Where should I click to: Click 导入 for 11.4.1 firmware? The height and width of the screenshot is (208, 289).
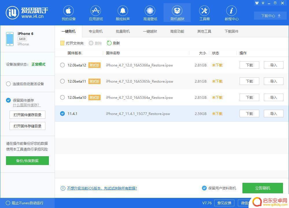pos(273,114)
